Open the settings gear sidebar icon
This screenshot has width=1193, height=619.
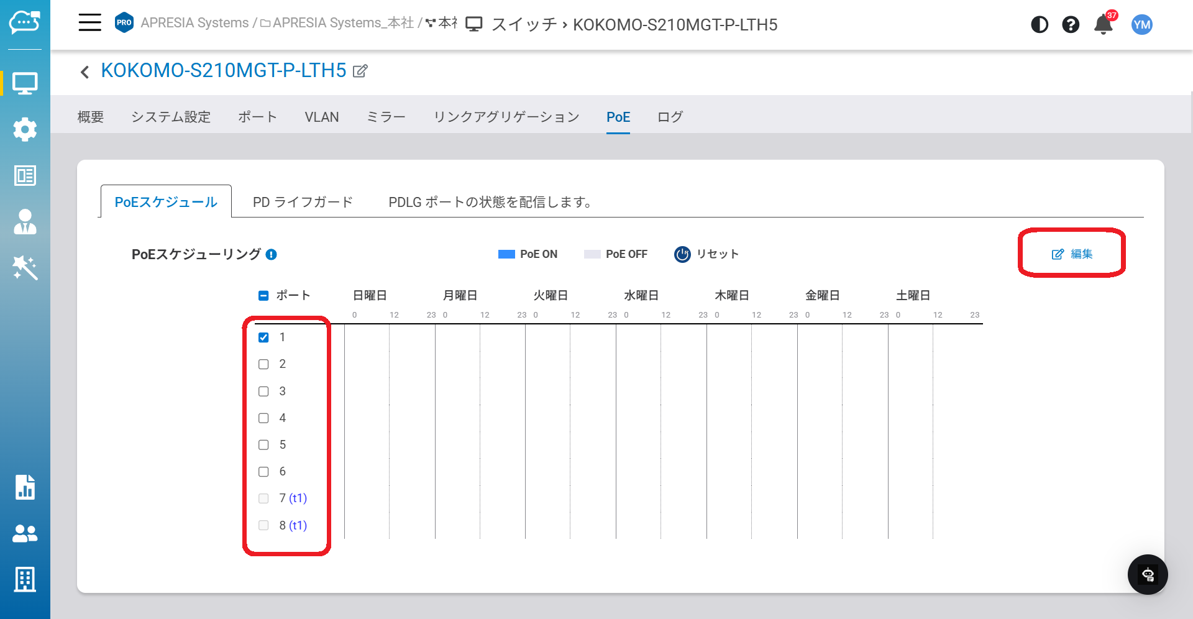point(25,129)
